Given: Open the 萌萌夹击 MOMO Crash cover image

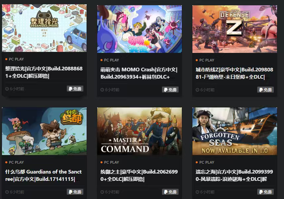Looking at the screenshot, I should 140,29.
